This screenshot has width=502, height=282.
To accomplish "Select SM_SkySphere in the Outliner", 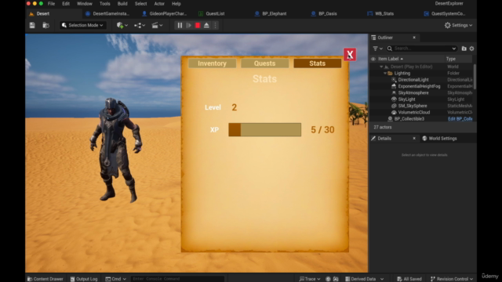I will coord(413,106).
